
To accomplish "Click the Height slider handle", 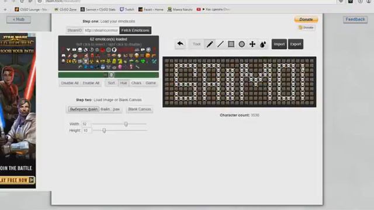I will 104,131.
